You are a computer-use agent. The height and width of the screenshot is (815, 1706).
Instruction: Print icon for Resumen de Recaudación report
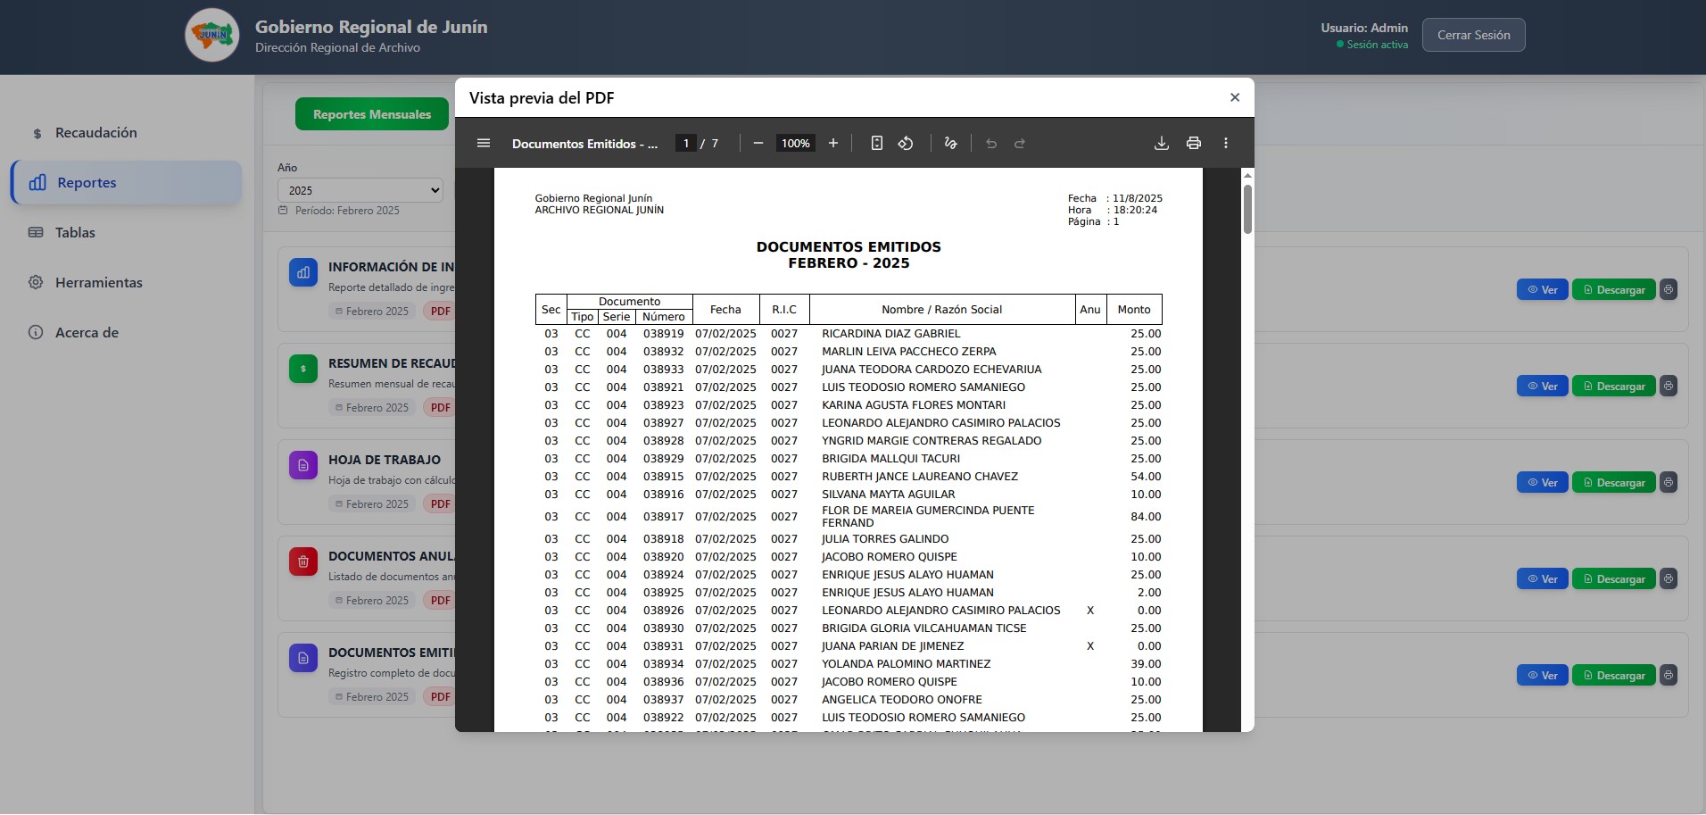tap(1669, 386)
